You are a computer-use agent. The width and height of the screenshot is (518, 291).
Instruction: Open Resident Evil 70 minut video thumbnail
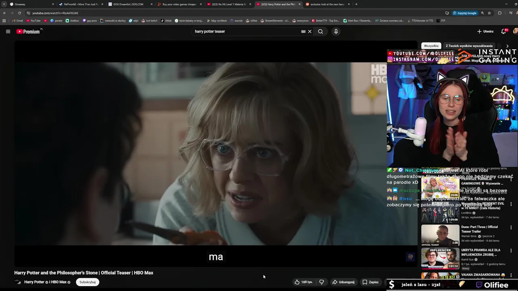(x=440, y=212)
